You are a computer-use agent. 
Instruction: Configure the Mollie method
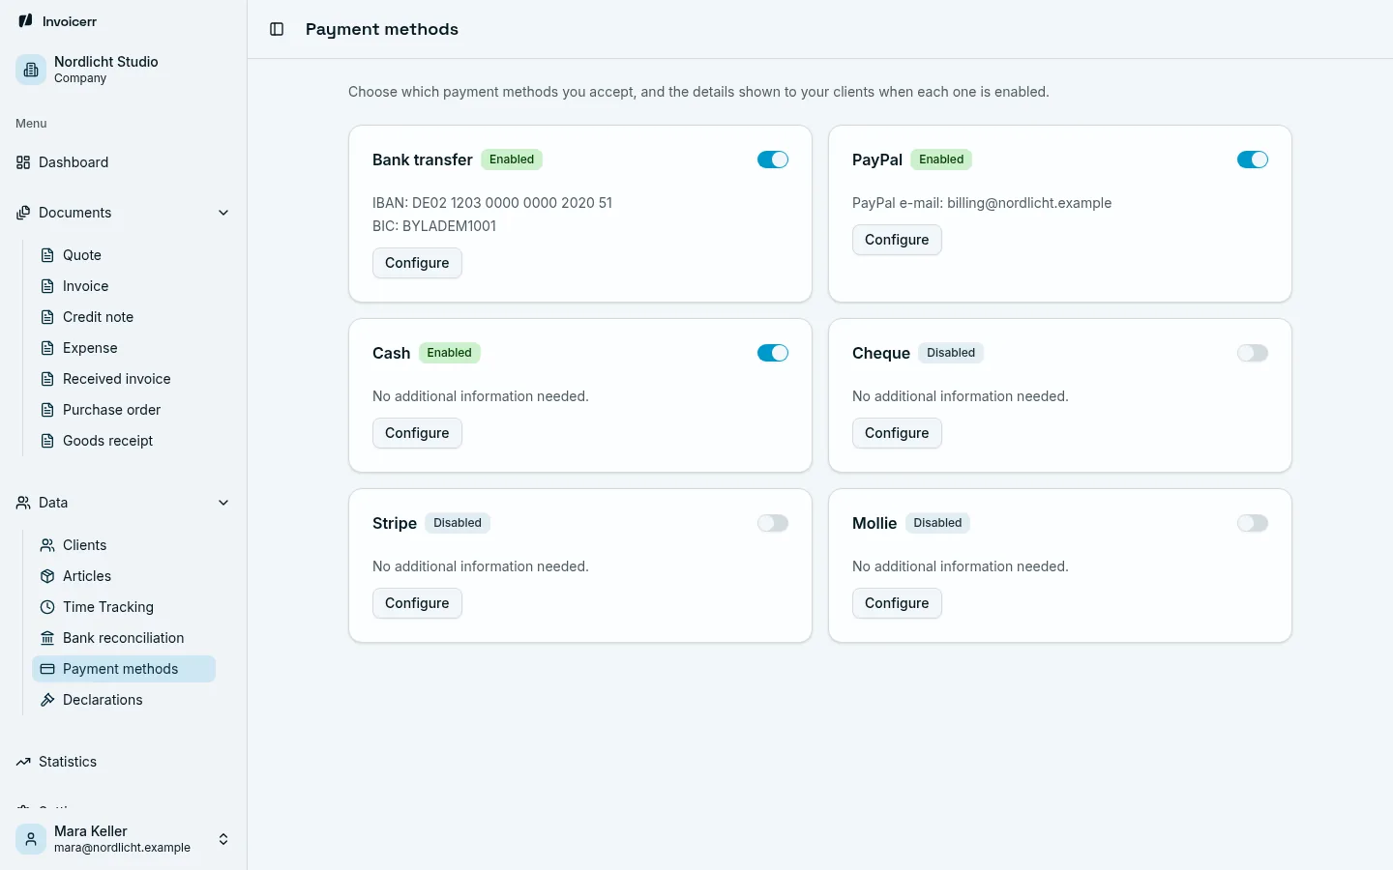click(897, 603)
